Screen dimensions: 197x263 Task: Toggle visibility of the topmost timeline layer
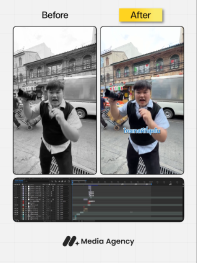(15, 186)
